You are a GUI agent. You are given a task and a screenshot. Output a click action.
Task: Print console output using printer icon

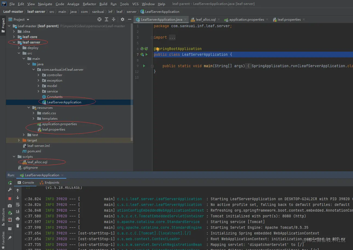(18, 219)
